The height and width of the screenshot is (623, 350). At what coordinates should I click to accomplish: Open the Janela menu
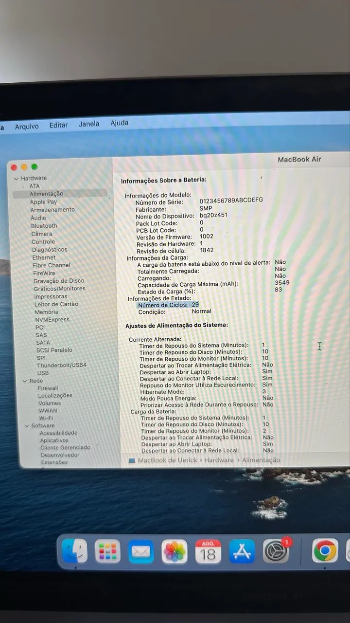point(89,124)
